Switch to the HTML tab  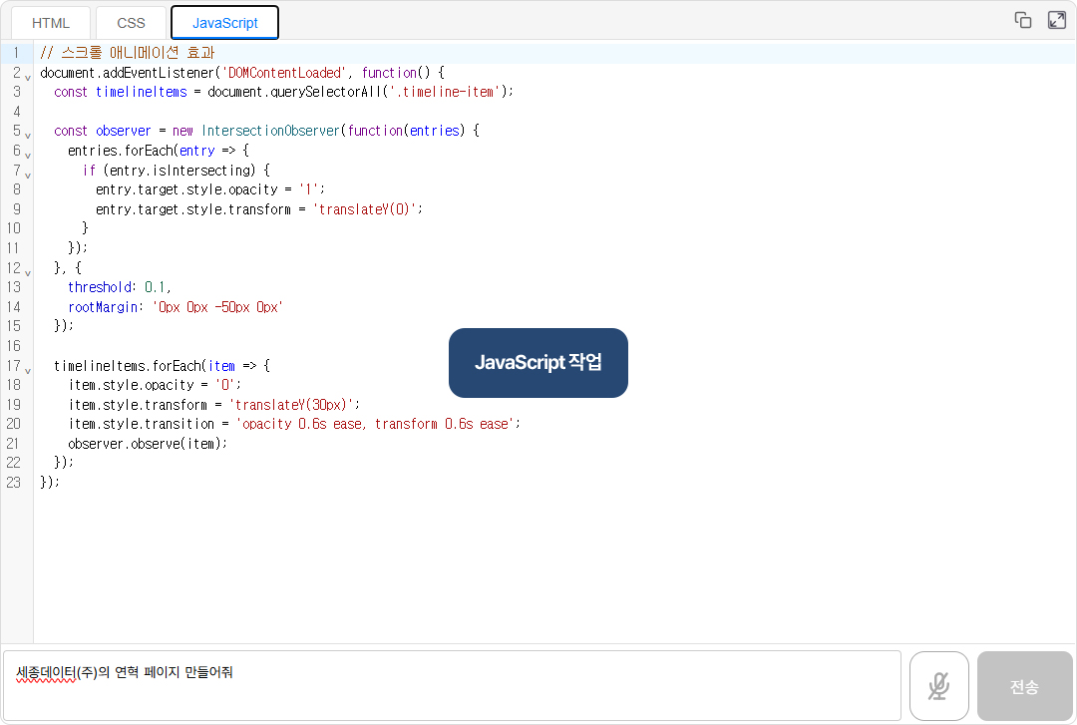click(x=51, y=22)
